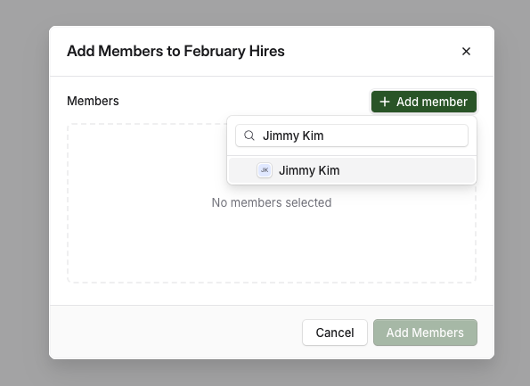Click the 'No members selected' text
Image resolution: width=530 pixels, height=386 pixels.
tap(272, 202)
